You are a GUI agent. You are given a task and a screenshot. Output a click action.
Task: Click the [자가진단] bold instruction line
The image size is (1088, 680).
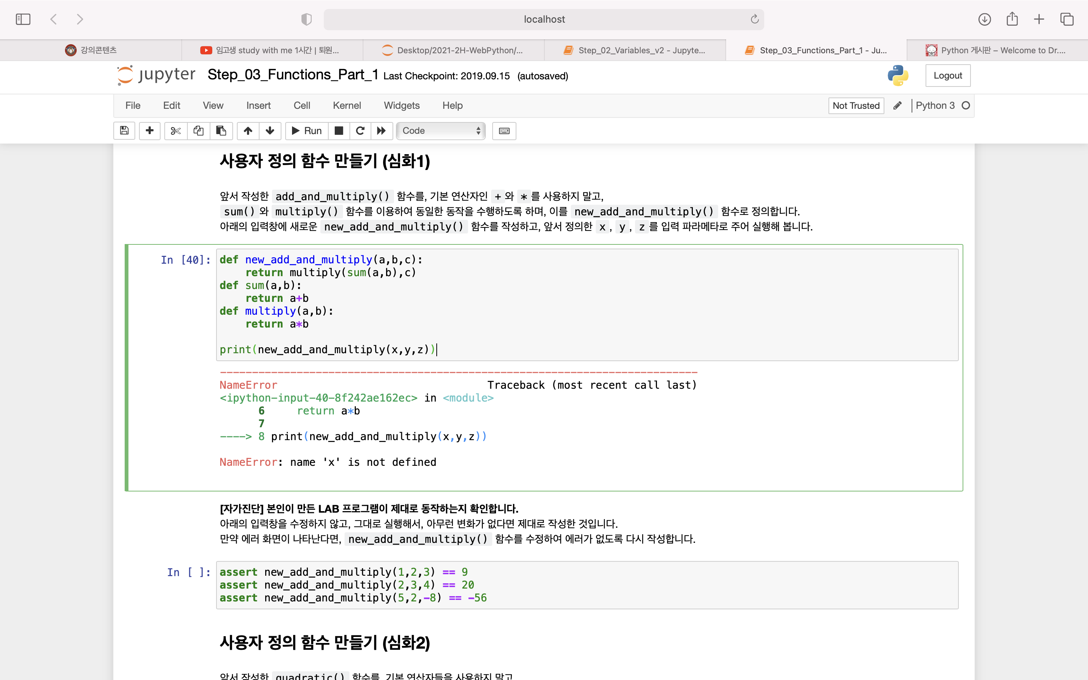click(369, 508)
